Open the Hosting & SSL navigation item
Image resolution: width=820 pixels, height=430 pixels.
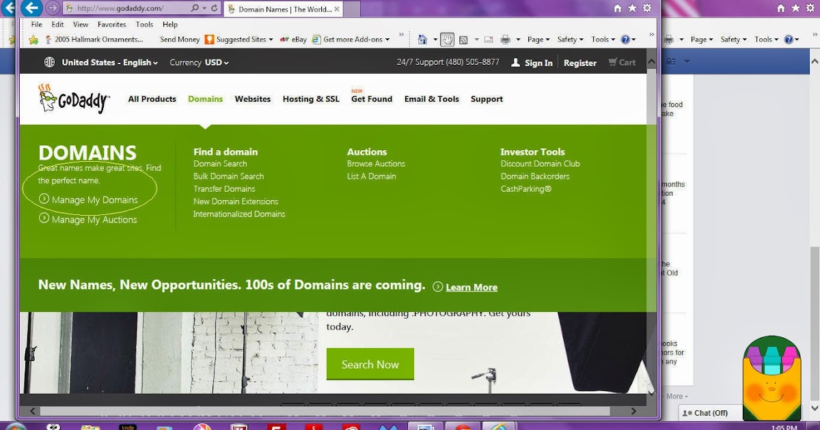point(311,99)
